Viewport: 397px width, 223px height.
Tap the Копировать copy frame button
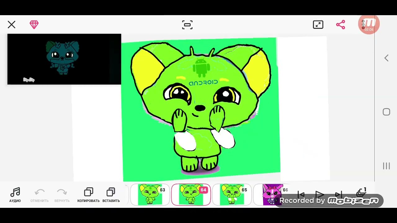88,195
